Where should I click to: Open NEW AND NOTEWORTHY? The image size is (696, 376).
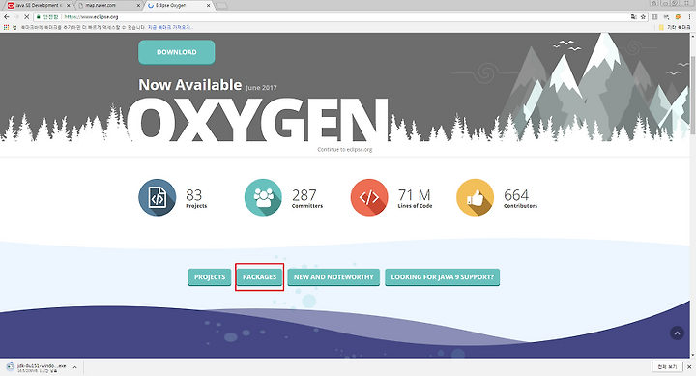click(x=333, y=277)
